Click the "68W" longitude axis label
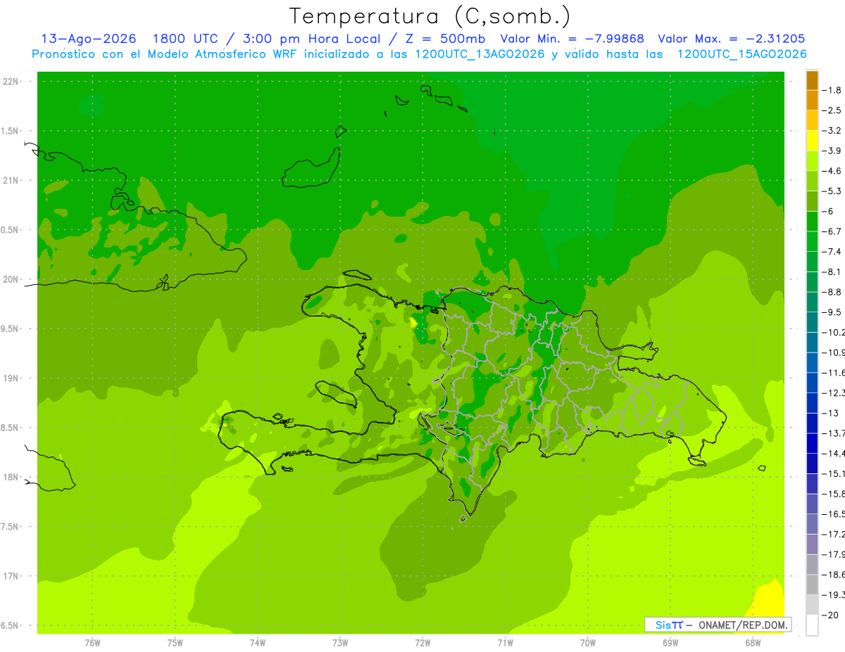The image size is (845, 652). pos(752,642)
